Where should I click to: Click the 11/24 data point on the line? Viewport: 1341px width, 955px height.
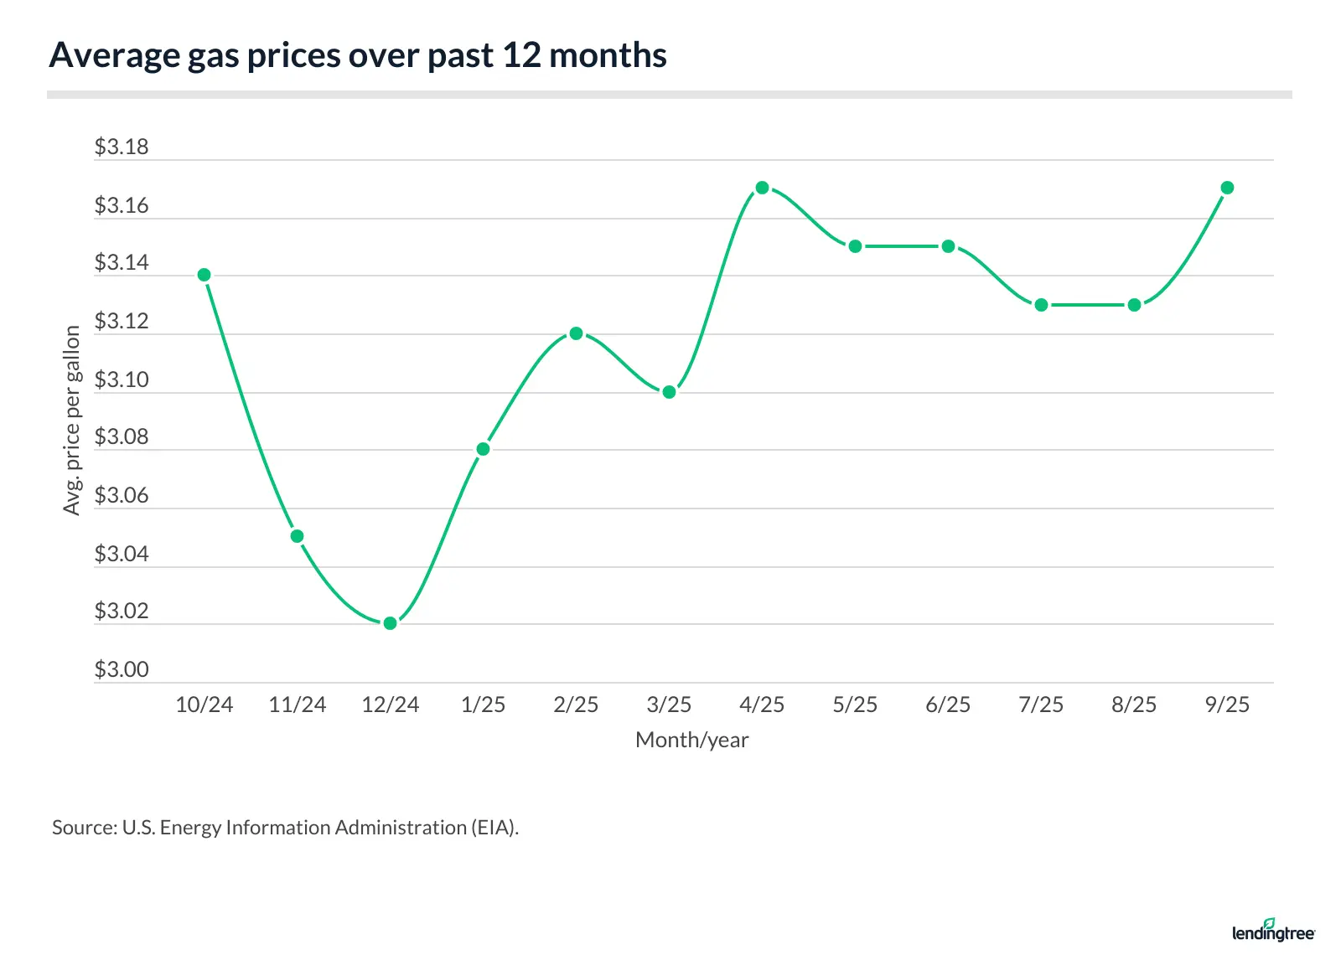click(297, 536)
